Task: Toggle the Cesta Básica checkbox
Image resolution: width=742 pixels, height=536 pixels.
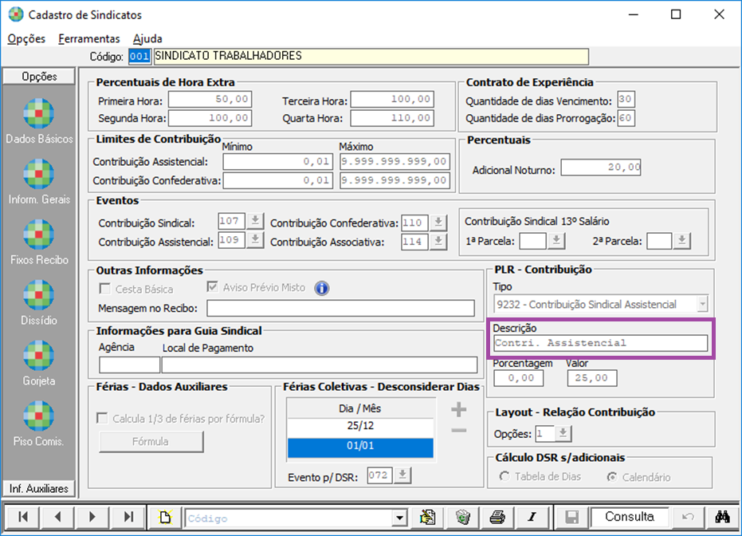Action: click(x=104, y=289)
